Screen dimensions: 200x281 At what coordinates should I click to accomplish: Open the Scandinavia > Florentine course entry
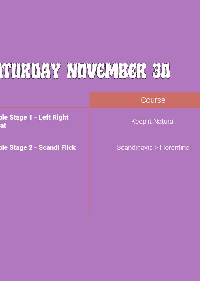[x=153, y=147]
